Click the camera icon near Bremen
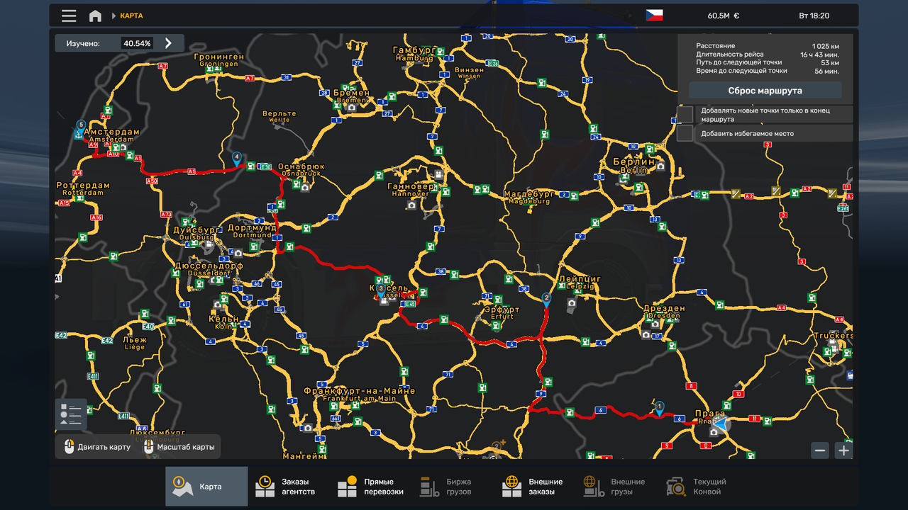The height and width of the screenshot is (510, 908). coord(351,106)
